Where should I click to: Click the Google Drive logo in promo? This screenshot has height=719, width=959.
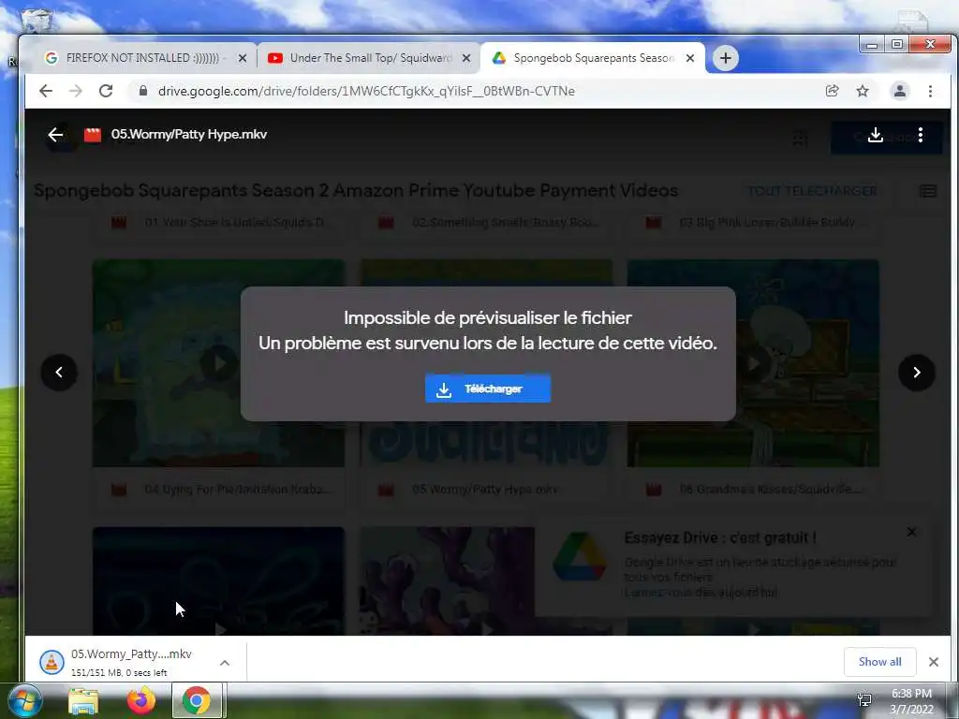(579, 556)
